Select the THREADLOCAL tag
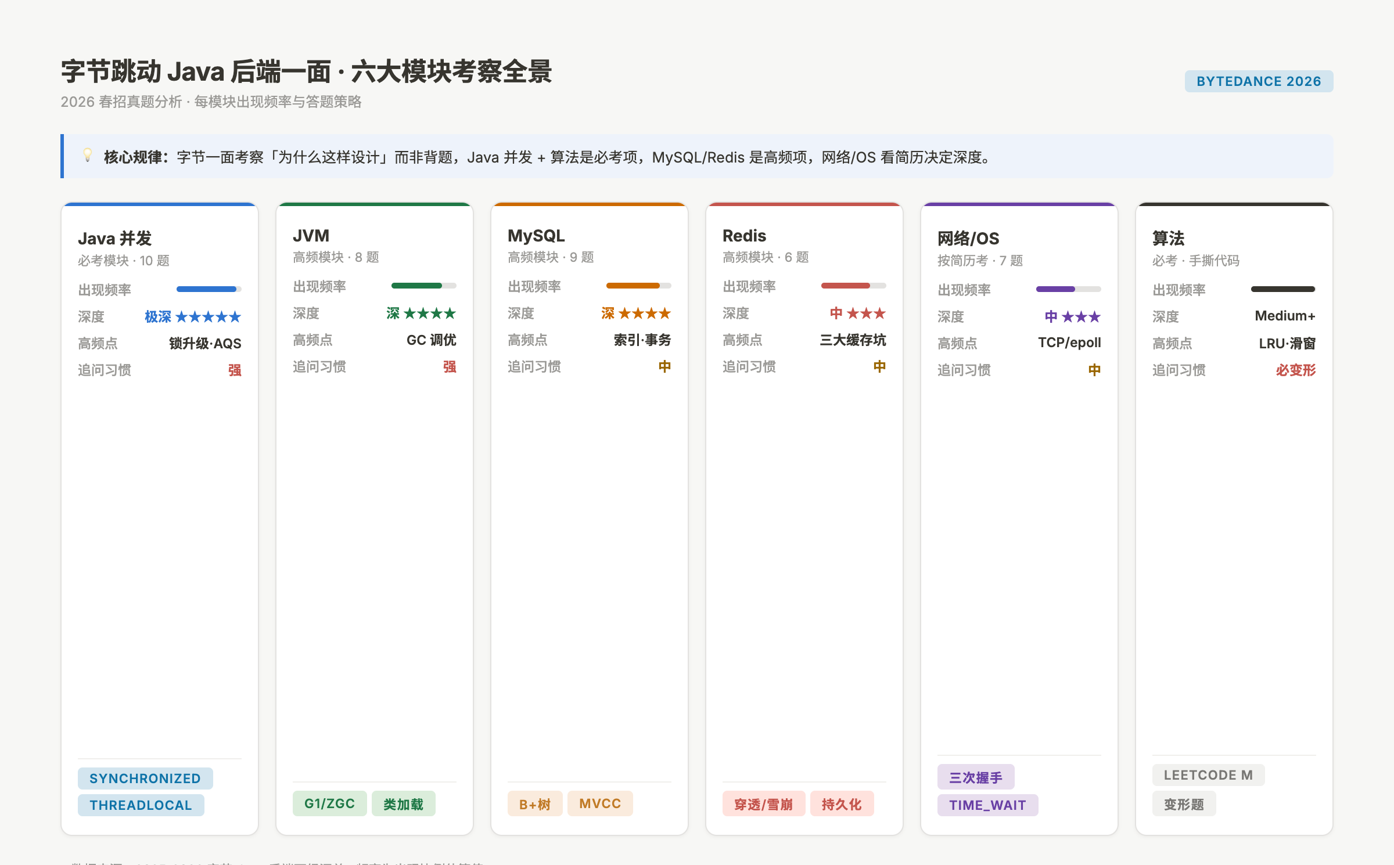The image size is (1394, 865). pyautogui.click(x=141, y=805)
